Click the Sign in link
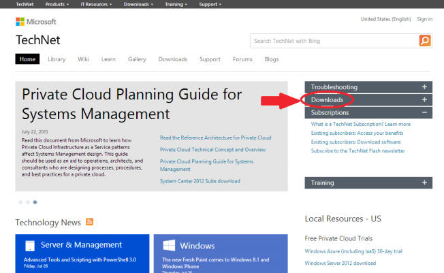This screenshot has width=444, height=273. (x=424, y=19)
